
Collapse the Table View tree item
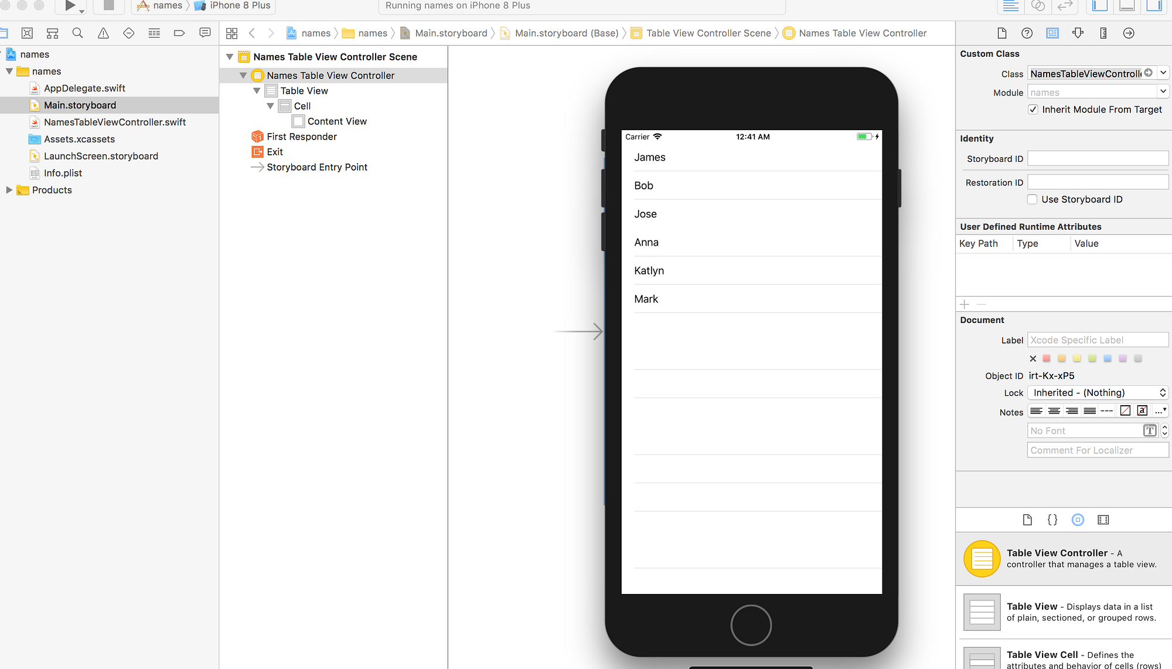(257, 90)
